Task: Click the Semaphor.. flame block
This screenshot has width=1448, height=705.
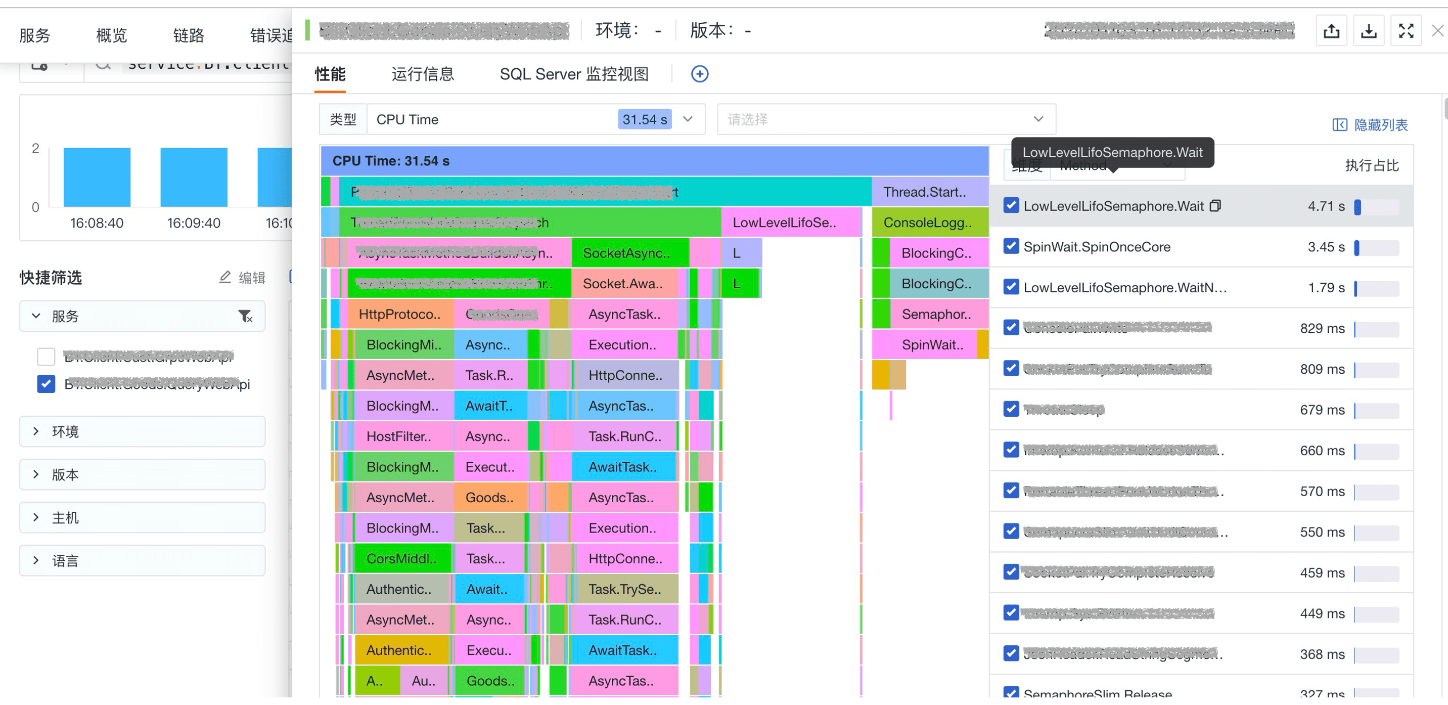Action: point(939,314)
